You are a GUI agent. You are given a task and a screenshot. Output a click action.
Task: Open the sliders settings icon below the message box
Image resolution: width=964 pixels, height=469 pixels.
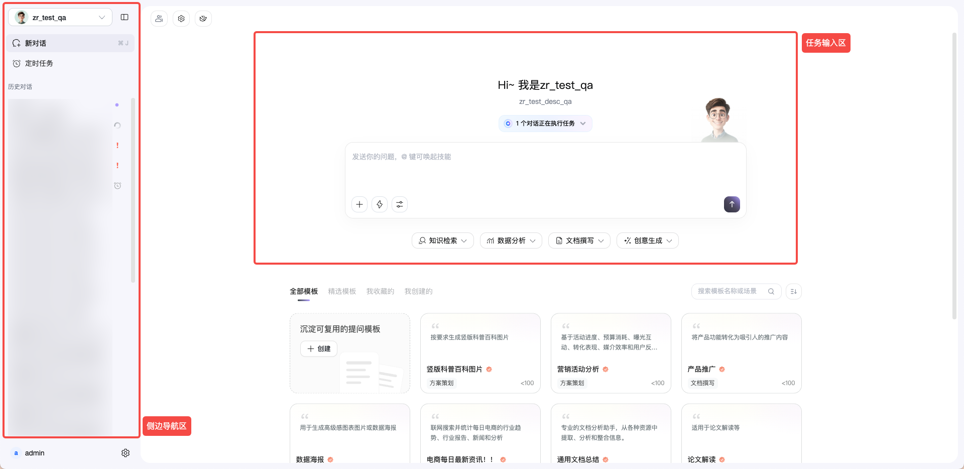tap(400, 204)
